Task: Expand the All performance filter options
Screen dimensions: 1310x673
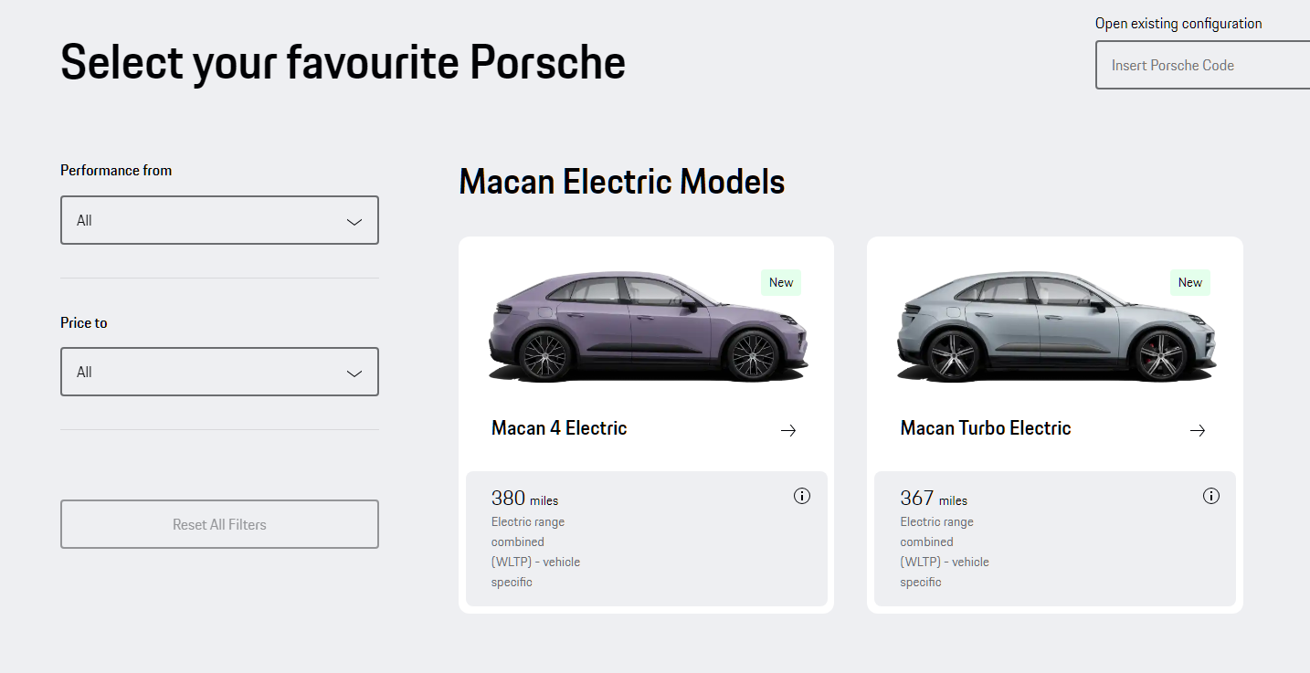Action: [219, 220]
